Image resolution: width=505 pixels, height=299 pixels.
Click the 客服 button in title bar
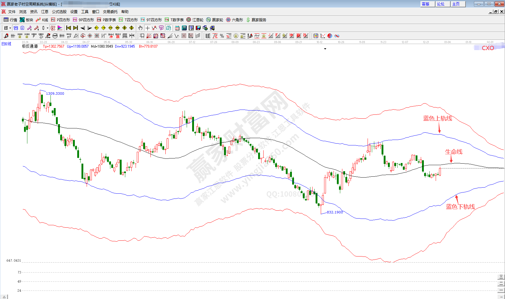pyautogui.click(x=426, y=4)
